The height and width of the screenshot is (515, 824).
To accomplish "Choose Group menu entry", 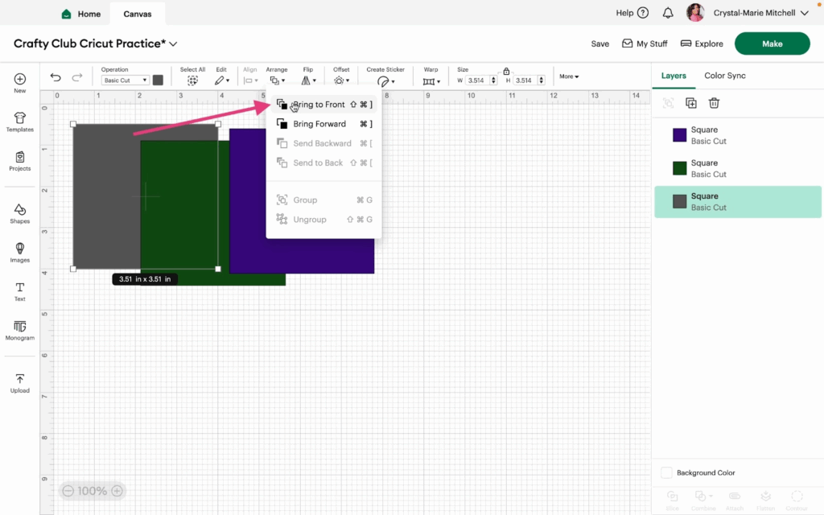I will click(324, 200).
